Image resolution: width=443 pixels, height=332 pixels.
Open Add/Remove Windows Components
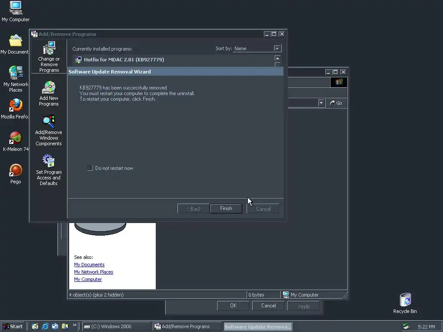click(x=48, y=131)
